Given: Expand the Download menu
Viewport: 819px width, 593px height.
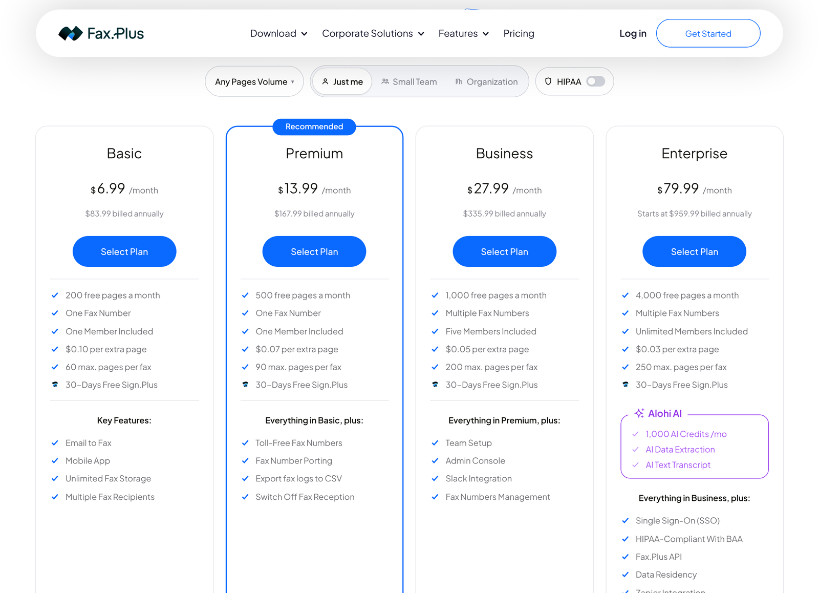Looking at the screenshot, I should tap(278, 33).
